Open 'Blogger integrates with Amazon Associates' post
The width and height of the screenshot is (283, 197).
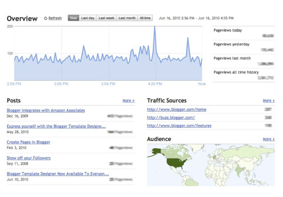click(46, 110)
